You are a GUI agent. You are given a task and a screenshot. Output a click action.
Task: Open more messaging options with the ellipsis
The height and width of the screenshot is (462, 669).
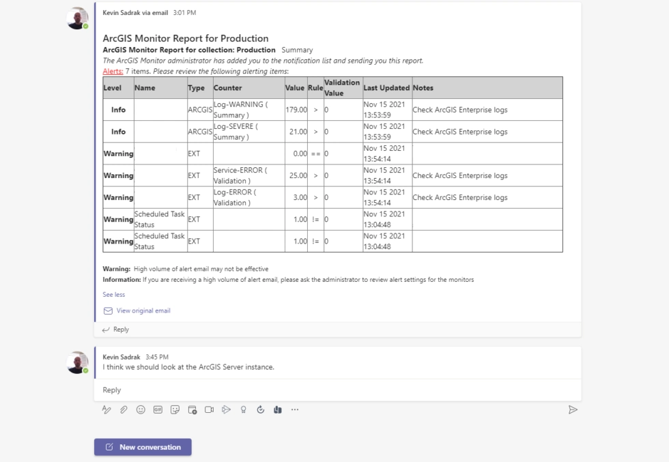click(295, 409)
